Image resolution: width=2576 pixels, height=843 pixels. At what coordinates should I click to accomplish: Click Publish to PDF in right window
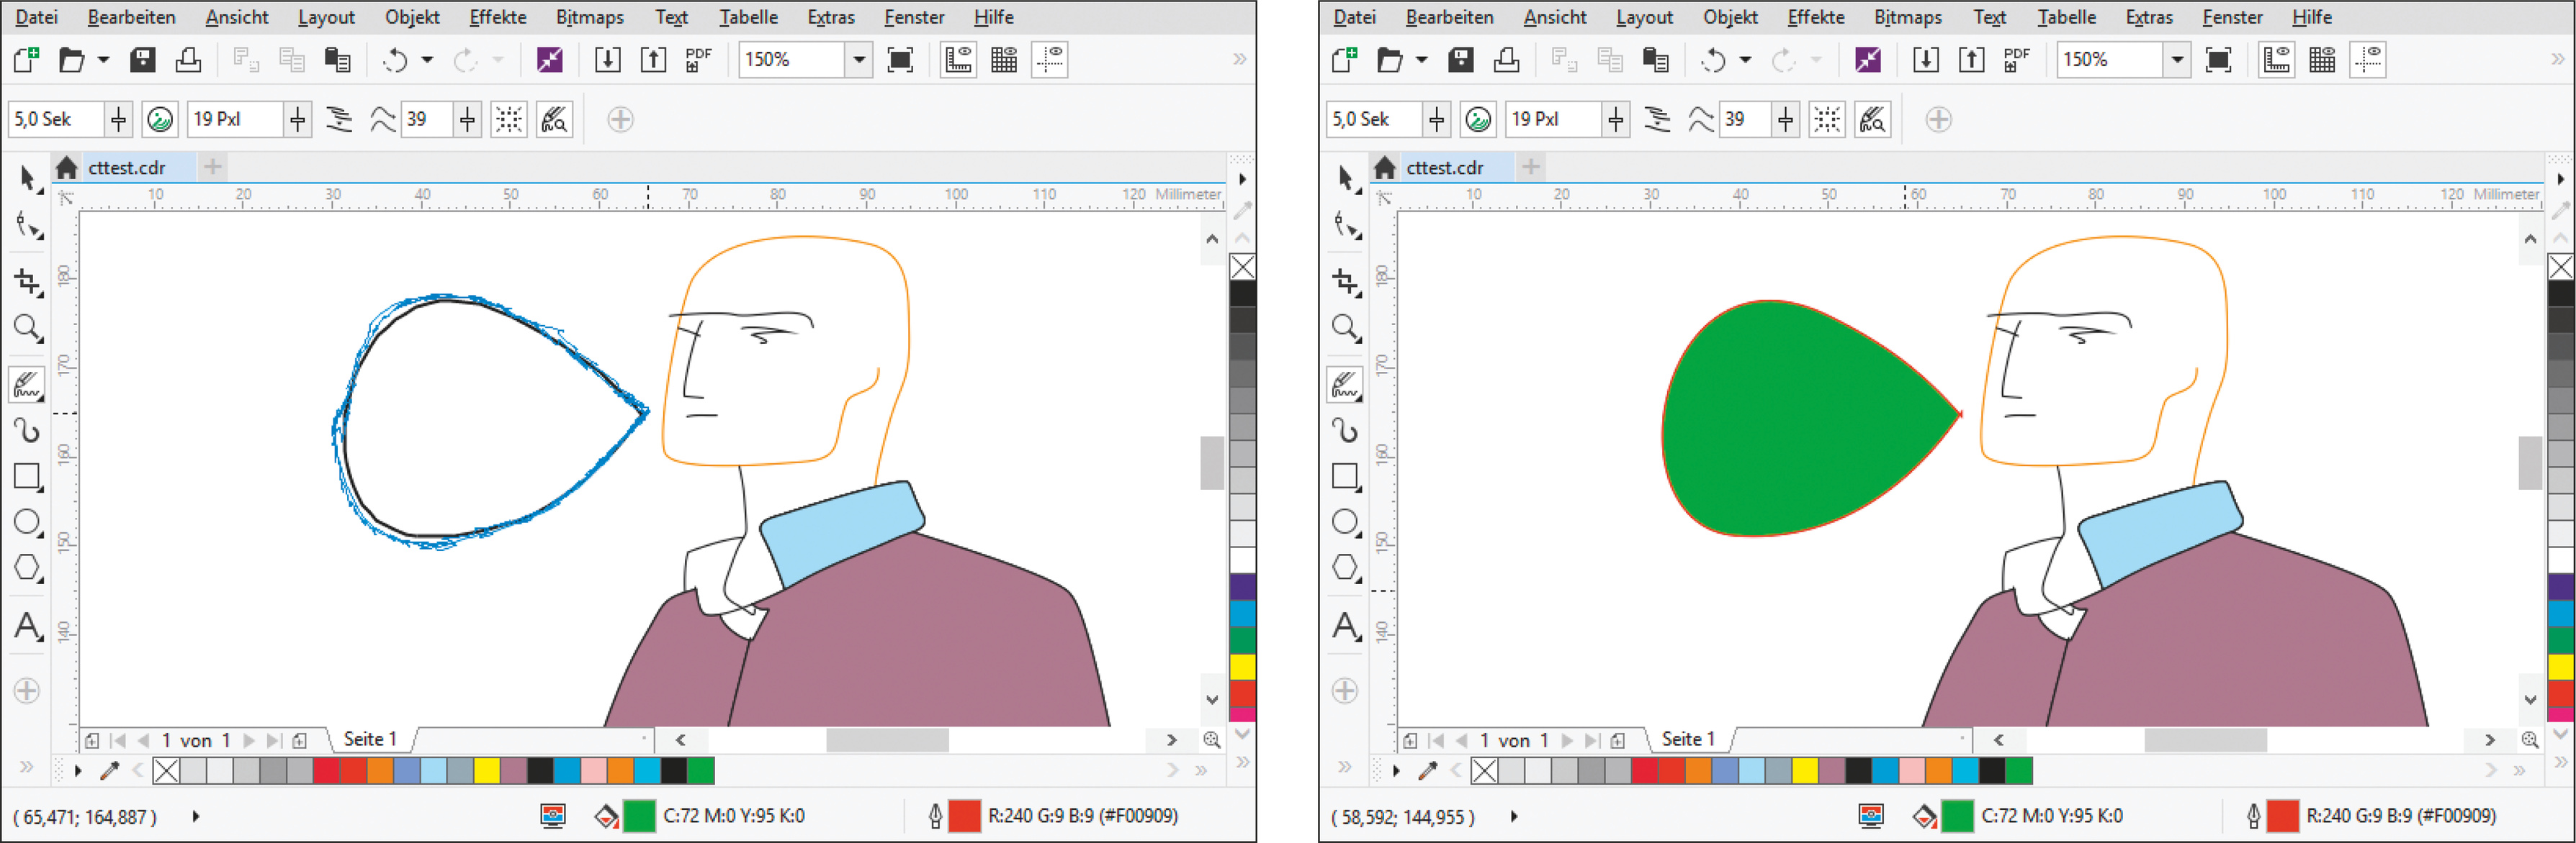[2016, 60]
